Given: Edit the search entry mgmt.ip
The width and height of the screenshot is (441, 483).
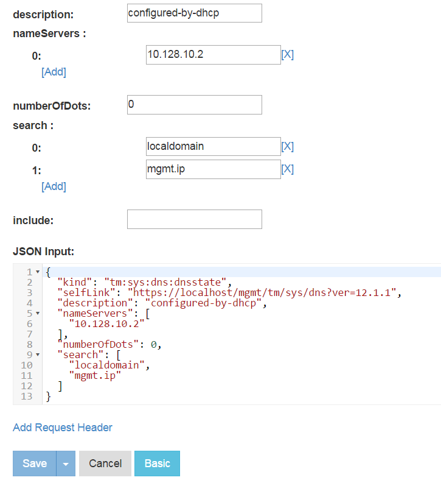Looking at the screenshot, I should point(213,169).
